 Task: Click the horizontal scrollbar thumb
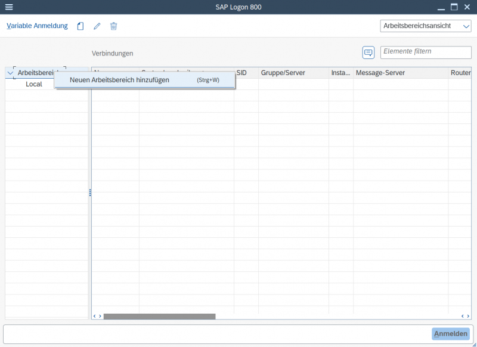coord(159,316)
